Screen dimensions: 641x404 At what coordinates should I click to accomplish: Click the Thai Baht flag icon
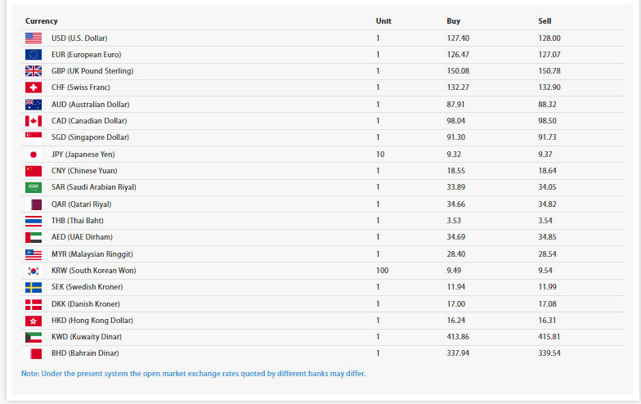(34, 221)
